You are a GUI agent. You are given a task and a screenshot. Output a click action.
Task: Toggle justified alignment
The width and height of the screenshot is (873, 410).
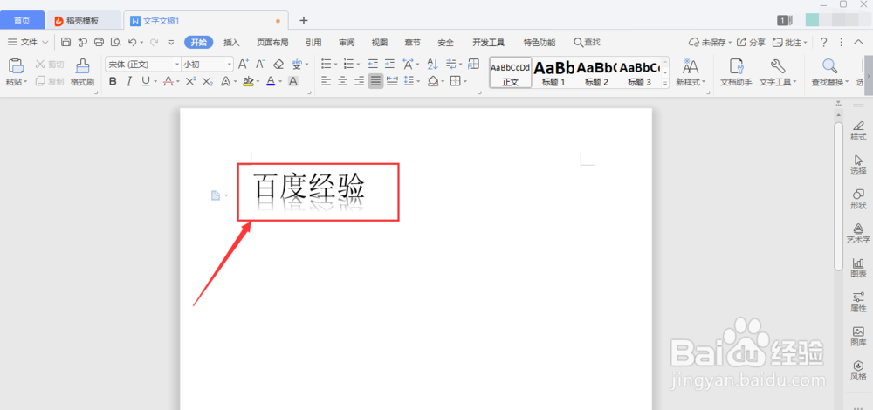tap(375, 81)
